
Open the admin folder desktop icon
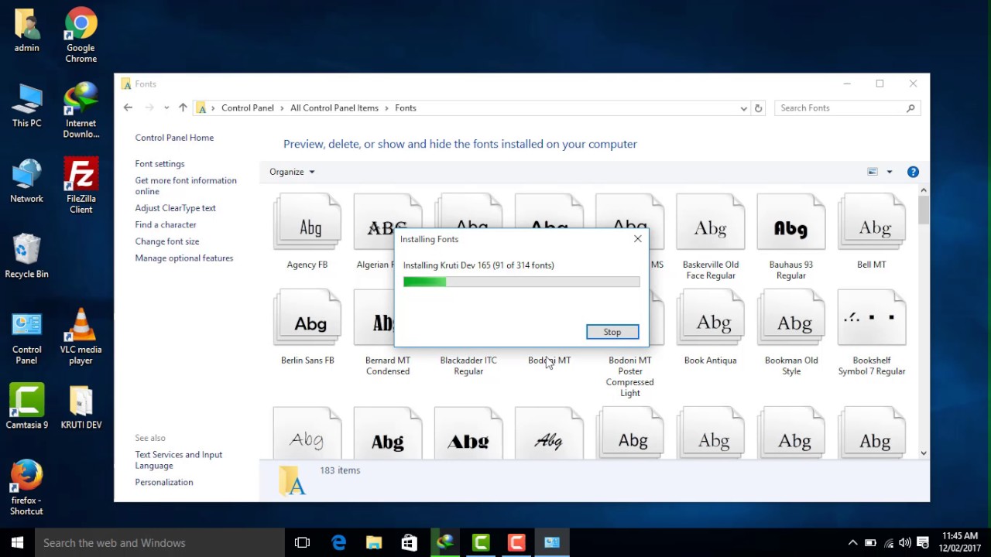coord(26,31)
